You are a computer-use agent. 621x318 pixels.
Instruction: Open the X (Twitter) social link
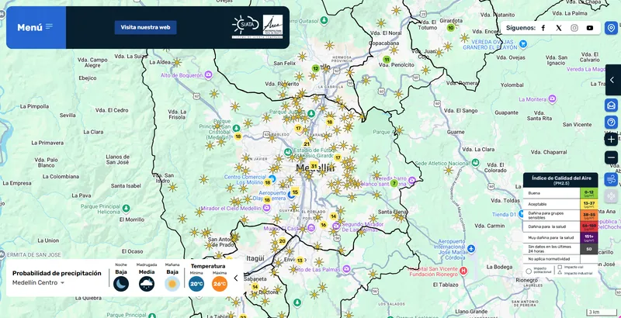coord(558,28)
